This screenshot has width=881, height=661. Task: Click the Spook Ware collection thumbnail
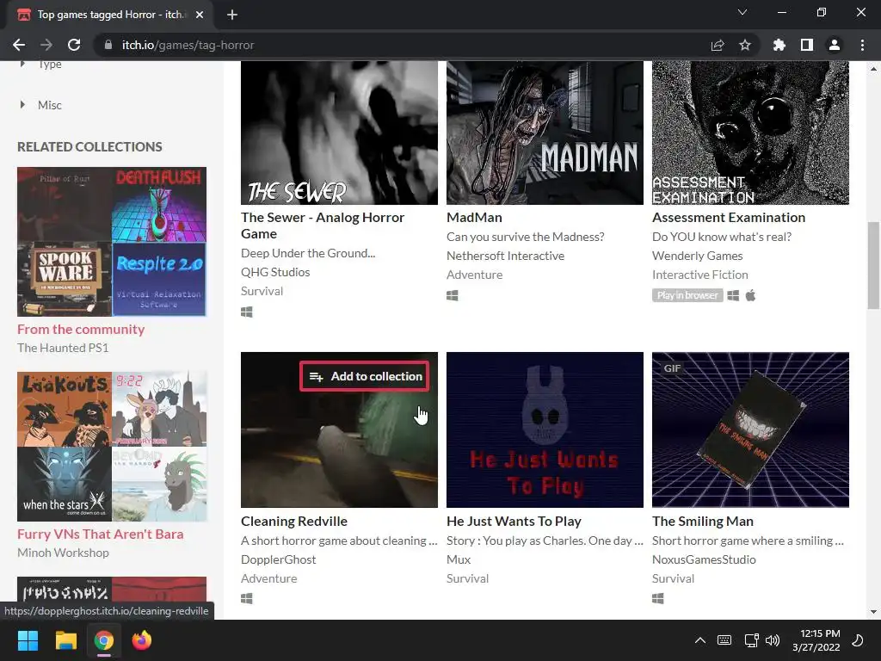pyautogui.click(x=65, y=279)
